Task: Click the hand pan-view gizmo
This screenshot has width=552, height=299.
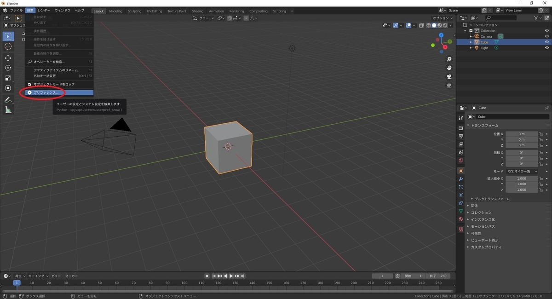Action: coord(449,68)
